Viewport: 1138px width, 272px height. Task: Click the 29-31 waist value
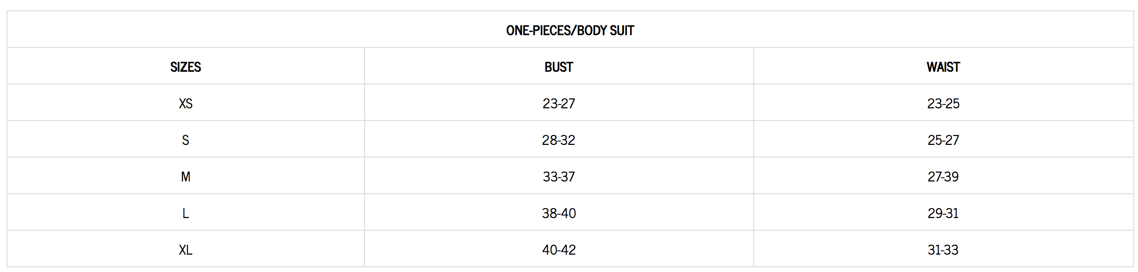pos(943,213)
